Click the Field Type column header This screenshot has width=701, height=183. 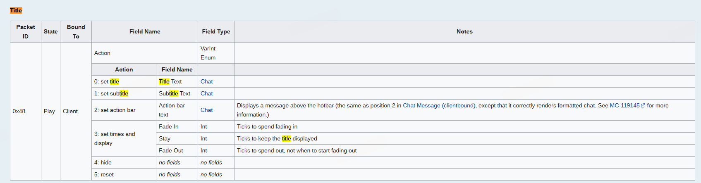coord(216,31)
